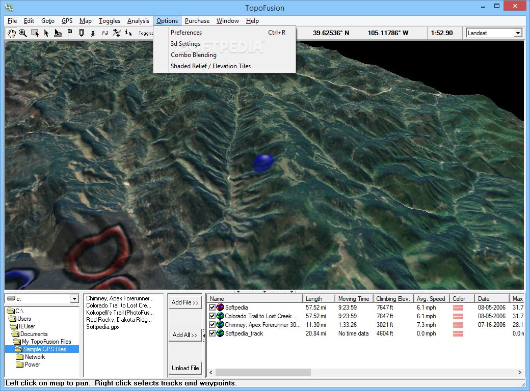Select the Power folder
530x391 pixels.
28,365
